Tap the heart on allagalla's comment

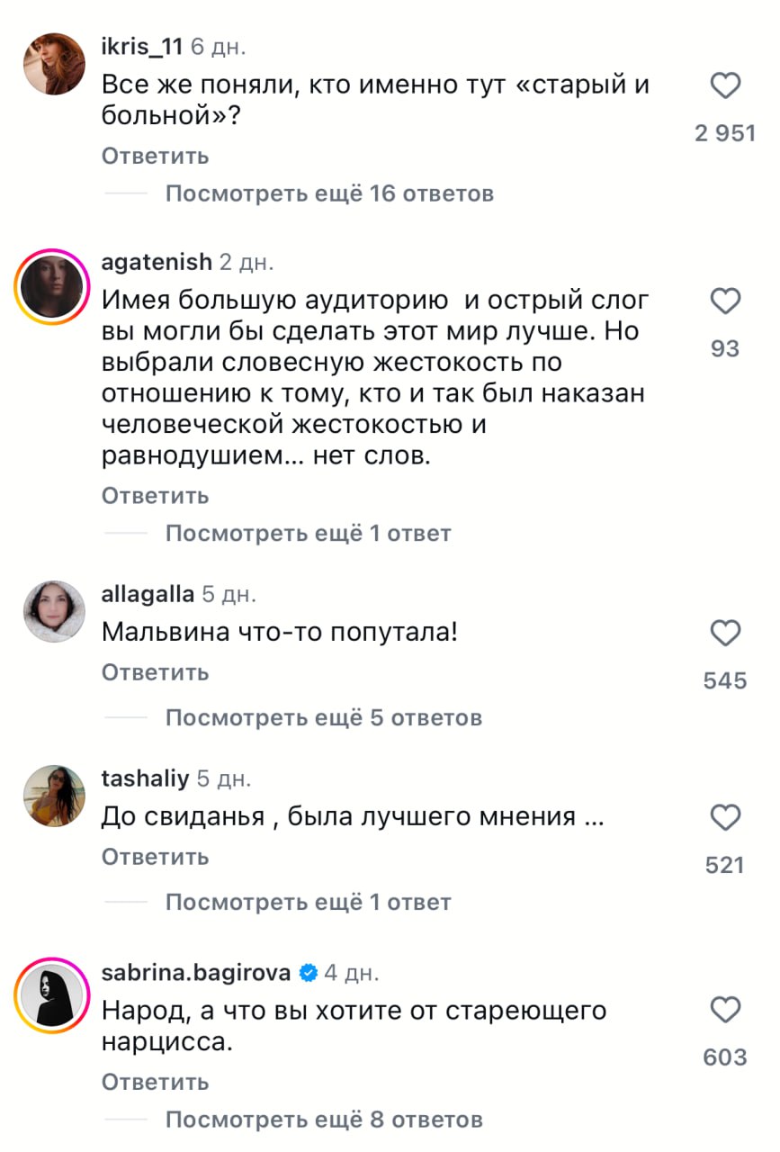pos(725,634)
